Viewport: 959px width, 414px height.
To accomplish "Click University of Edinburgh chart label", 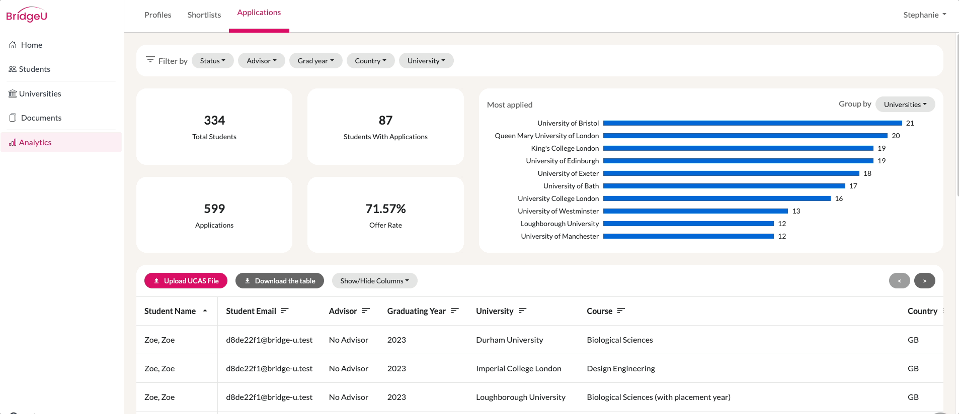I will (x=563, y=161).
